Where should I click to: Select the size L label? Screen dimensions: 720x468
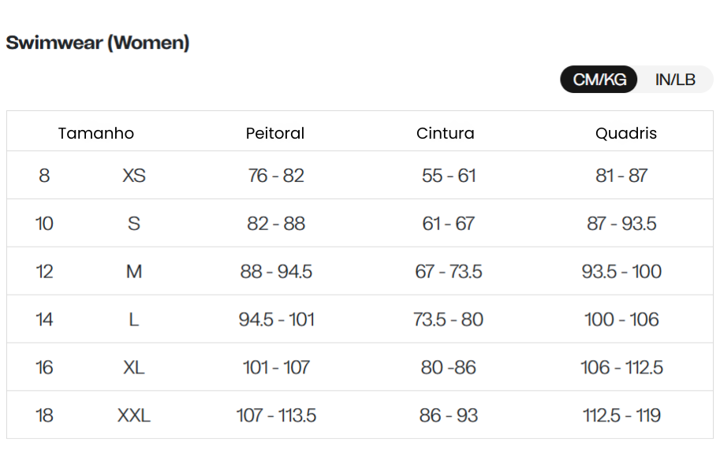[134, 319]
